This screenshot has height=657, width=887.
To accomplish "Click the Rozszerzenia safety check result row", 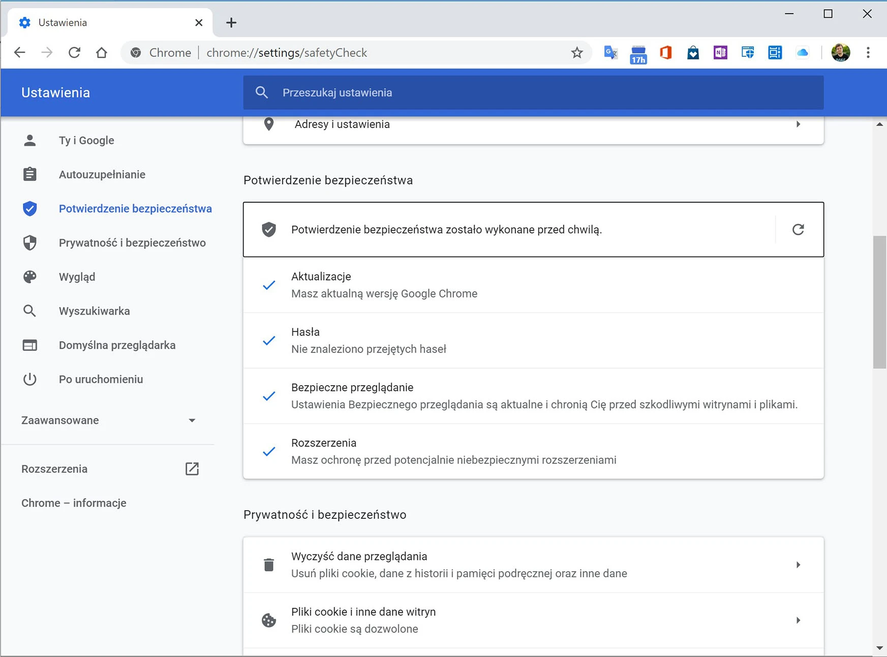I will 533,451.
